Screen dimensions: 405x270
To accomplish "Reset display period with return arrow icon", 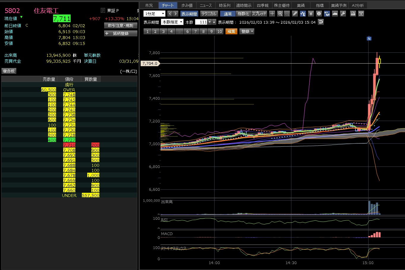I will tap(320, 22).
